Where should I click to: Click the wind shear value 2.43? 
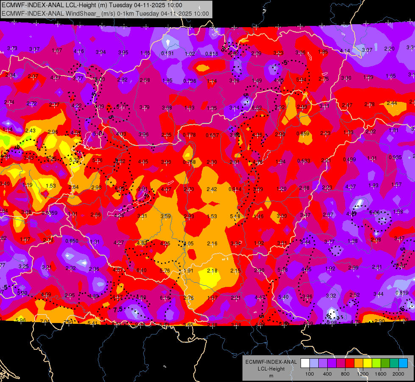[31, 130]
